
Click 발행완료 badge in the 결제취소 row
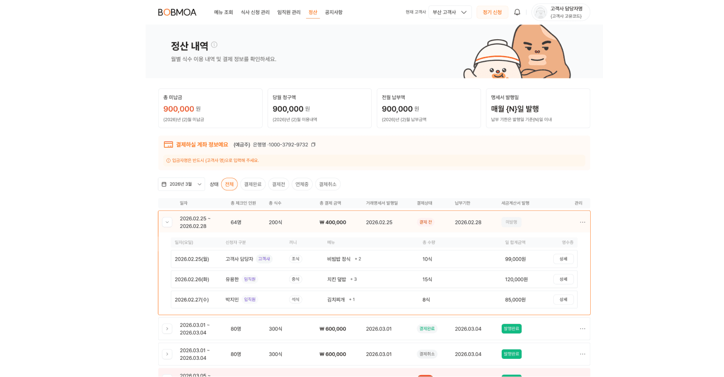pos(512,354)
